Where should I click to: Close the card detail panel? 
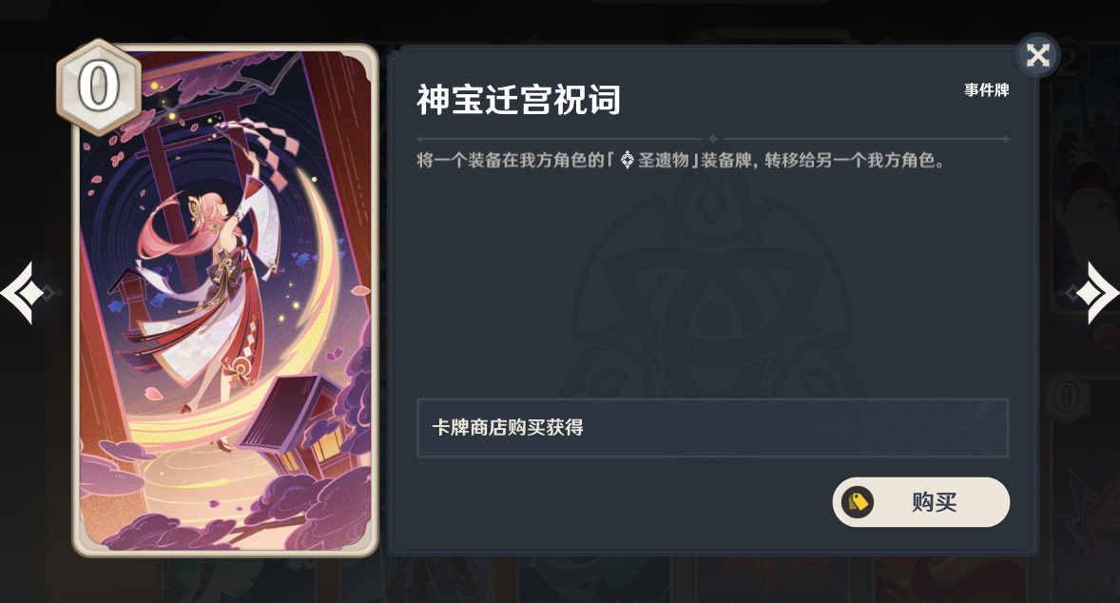(1037, 55)
